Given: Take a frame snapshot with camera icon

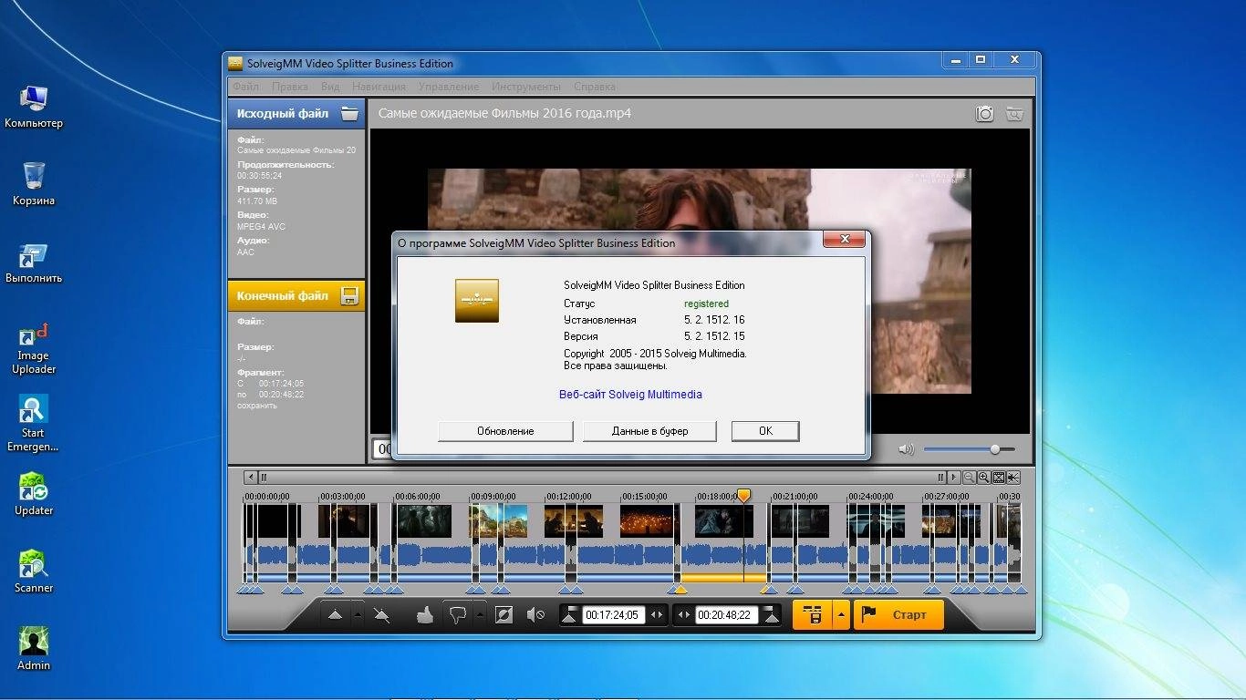Looking at the screenshot, I should pyautogui.click(x=985, y=114).
